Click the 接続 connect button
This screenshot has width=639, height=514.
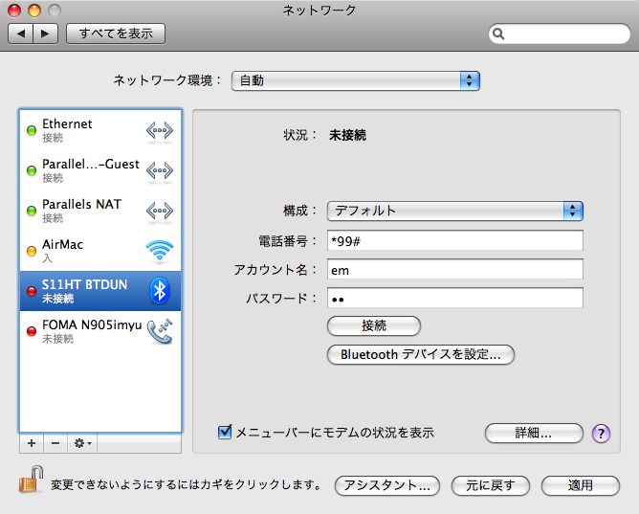(x=374, y=325)
